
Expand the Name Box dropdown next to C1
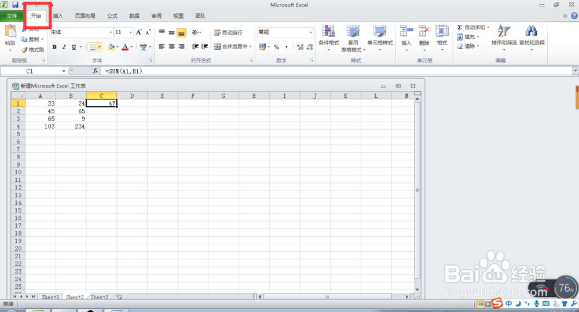pos(64,71)
